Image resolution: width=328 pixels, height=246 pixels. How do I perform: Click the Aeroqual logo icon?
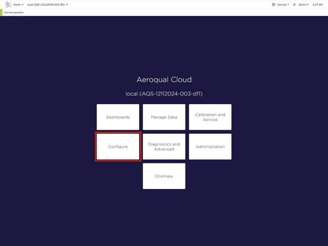[x=8, y=4]
